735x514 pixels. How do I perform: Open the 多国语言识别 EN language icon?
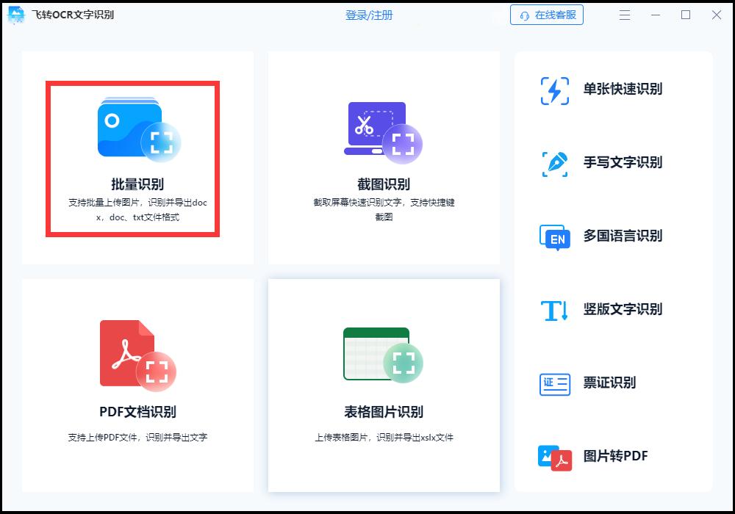point(553,237)
